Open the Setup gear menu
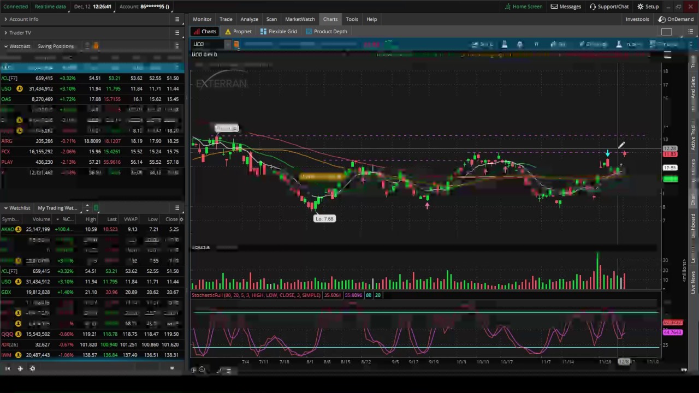699x393 pixels. (648, 7)
